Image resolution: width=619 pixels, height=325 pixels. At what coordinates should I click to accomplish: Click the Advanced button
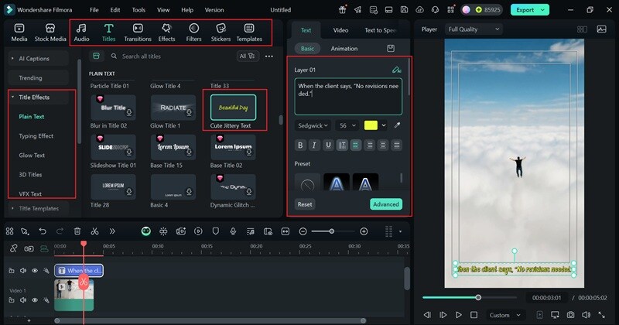[385, 204]
